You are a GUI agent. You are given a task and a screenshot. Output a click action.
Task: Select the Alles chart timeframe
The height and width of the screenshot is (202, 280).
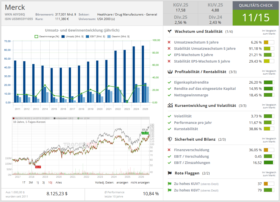click(59, 182)
